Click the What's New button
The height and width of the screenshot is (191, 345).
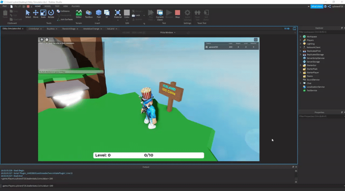[317, 6]
